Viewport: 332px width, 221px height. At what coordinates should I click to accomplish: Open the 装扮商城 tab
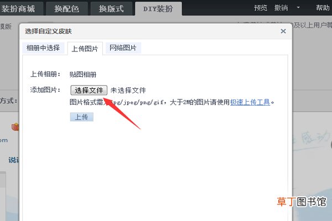pyautogui.click(x=20, y=9)
